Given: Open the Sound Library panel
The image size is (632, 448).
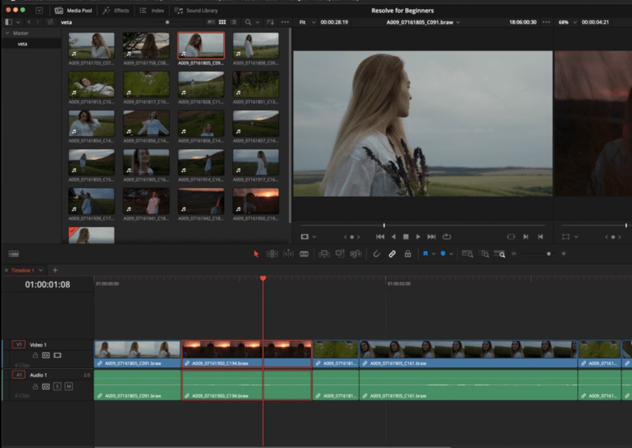Looking at the screenshot, I should tap(196, 10).
